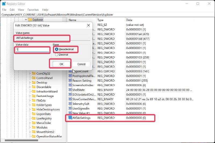The width and height of the screenshot is (215, 143).
Task: Click the 0x000000ff (255) data cell
Action: click(137, 81)
